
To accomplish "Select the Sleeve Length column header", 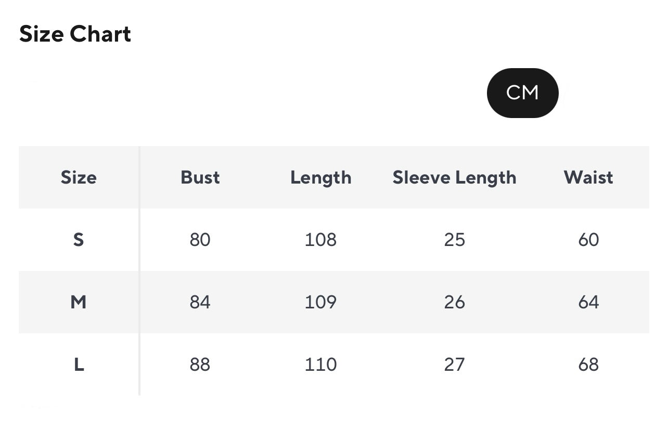I will tap(454, 177).
